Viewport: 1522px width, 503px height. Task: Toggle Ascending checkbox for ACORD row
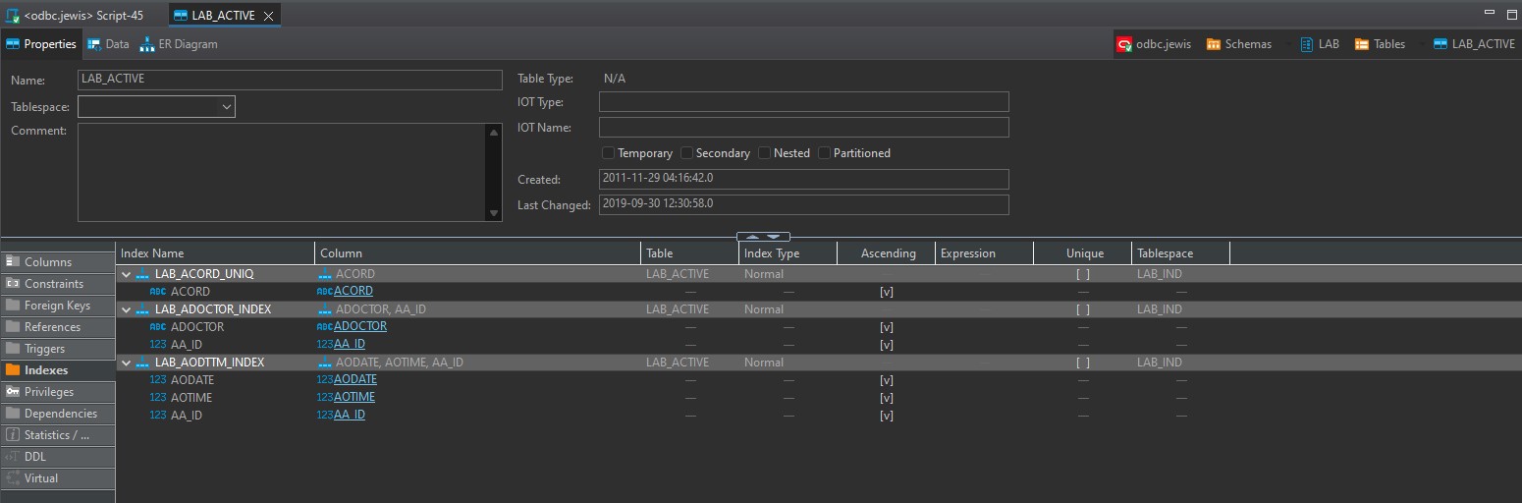pos(887,292)
